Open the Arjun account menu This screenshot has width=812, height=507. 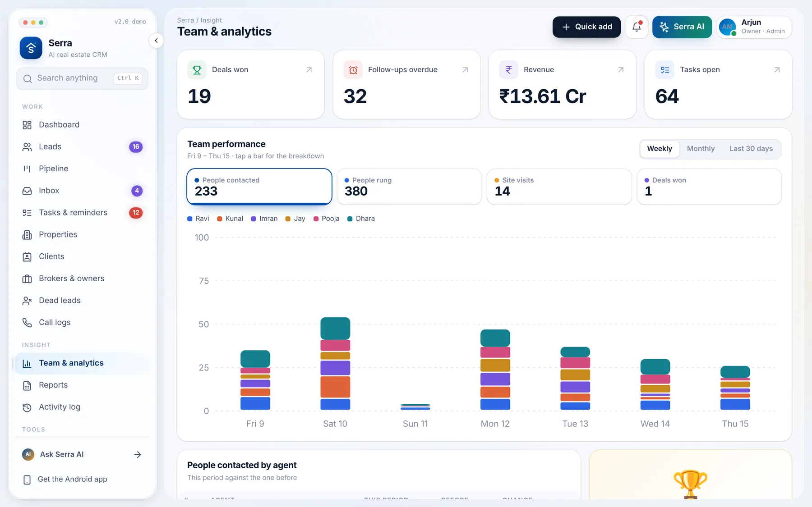coord(754,27)
